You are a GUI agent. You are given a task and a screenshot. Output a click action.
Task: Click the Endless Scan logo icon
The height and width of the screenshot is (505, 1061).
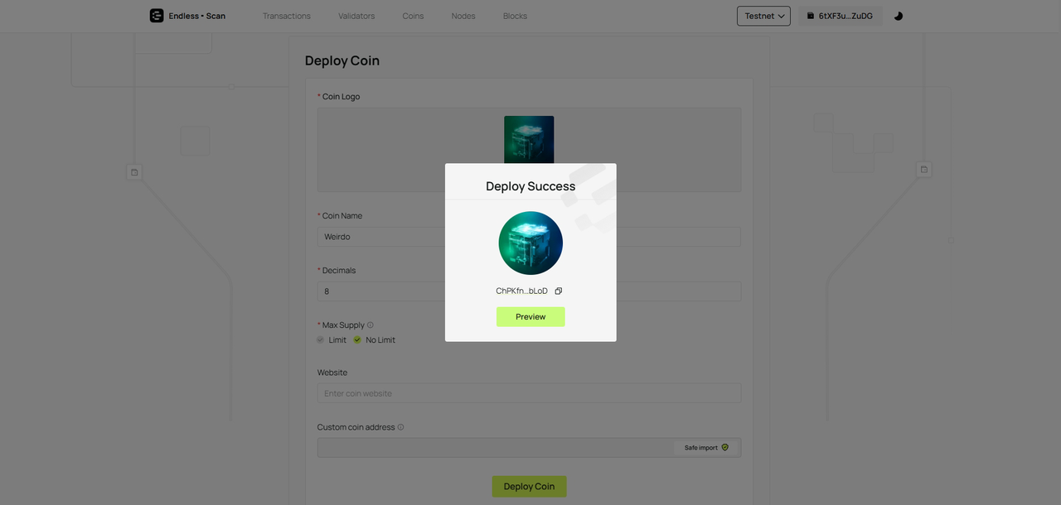[157, 16]
